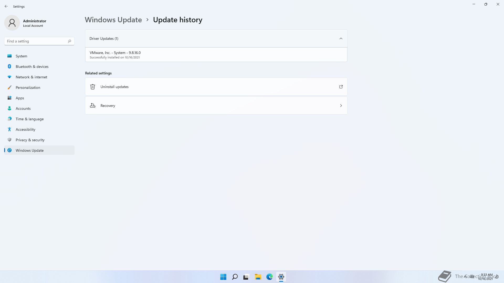Viewport: 504px width, 283px height.
Task: Open taskbar Search
Action: pyautogui.click(x=235, y=277)
